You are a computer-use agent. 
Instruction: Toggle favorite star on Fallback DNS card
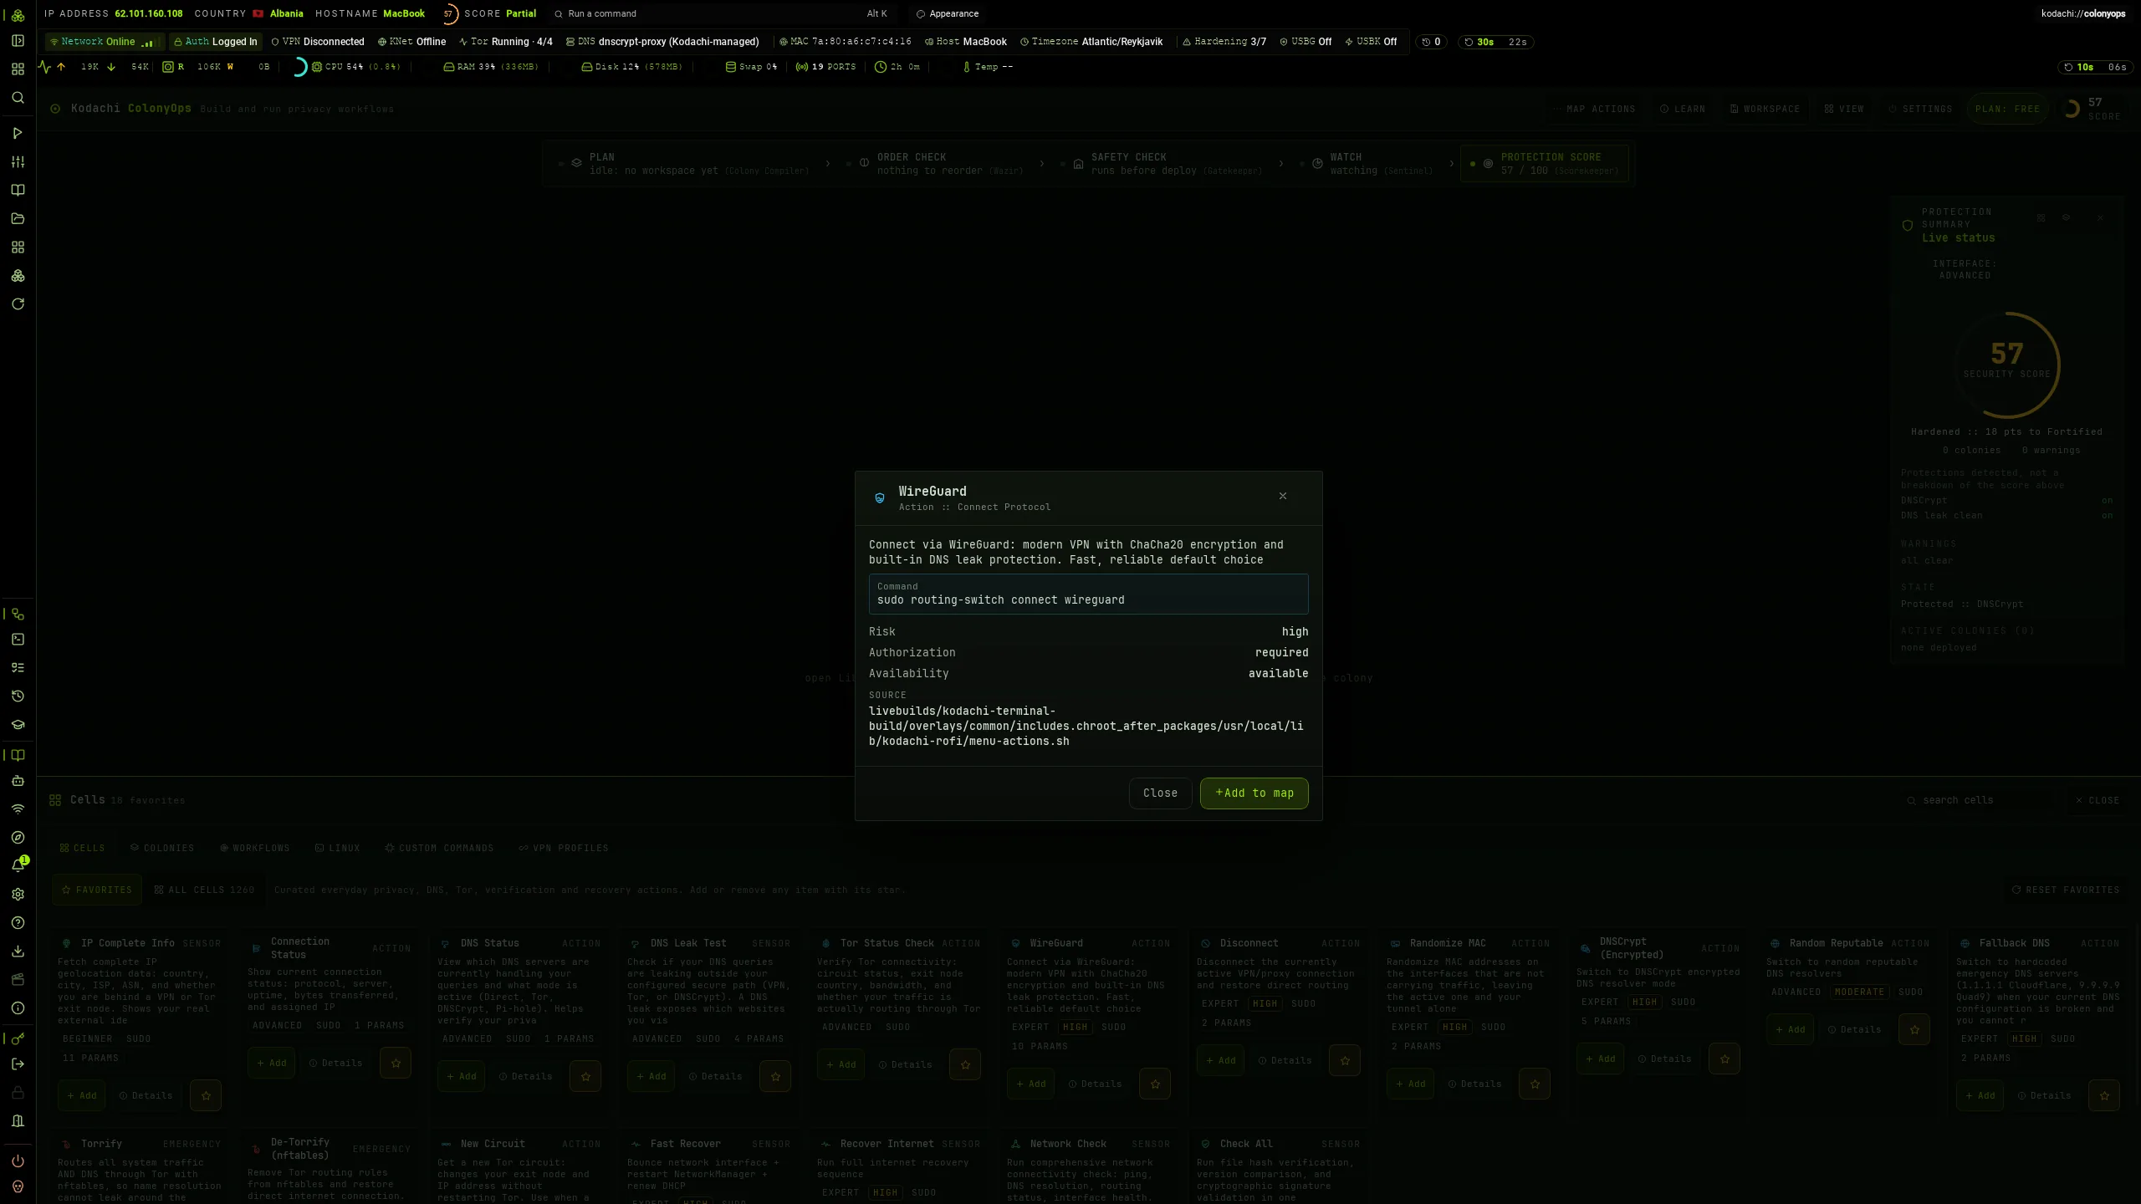click(2104, 1096)
